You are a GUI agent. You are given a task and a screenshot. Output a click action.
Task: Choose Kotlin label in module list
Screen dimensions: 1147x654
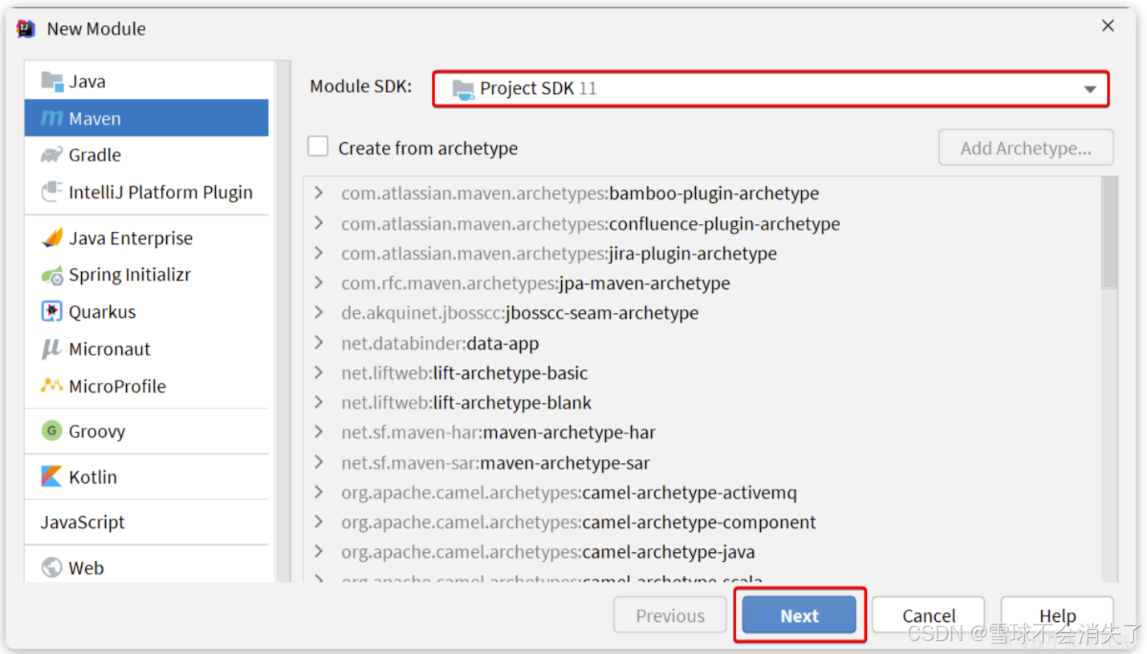93,477
